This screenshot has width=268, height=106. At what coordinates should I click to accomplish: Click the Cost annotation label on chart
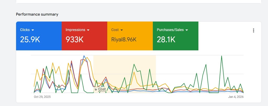click(x=102, y=89)
